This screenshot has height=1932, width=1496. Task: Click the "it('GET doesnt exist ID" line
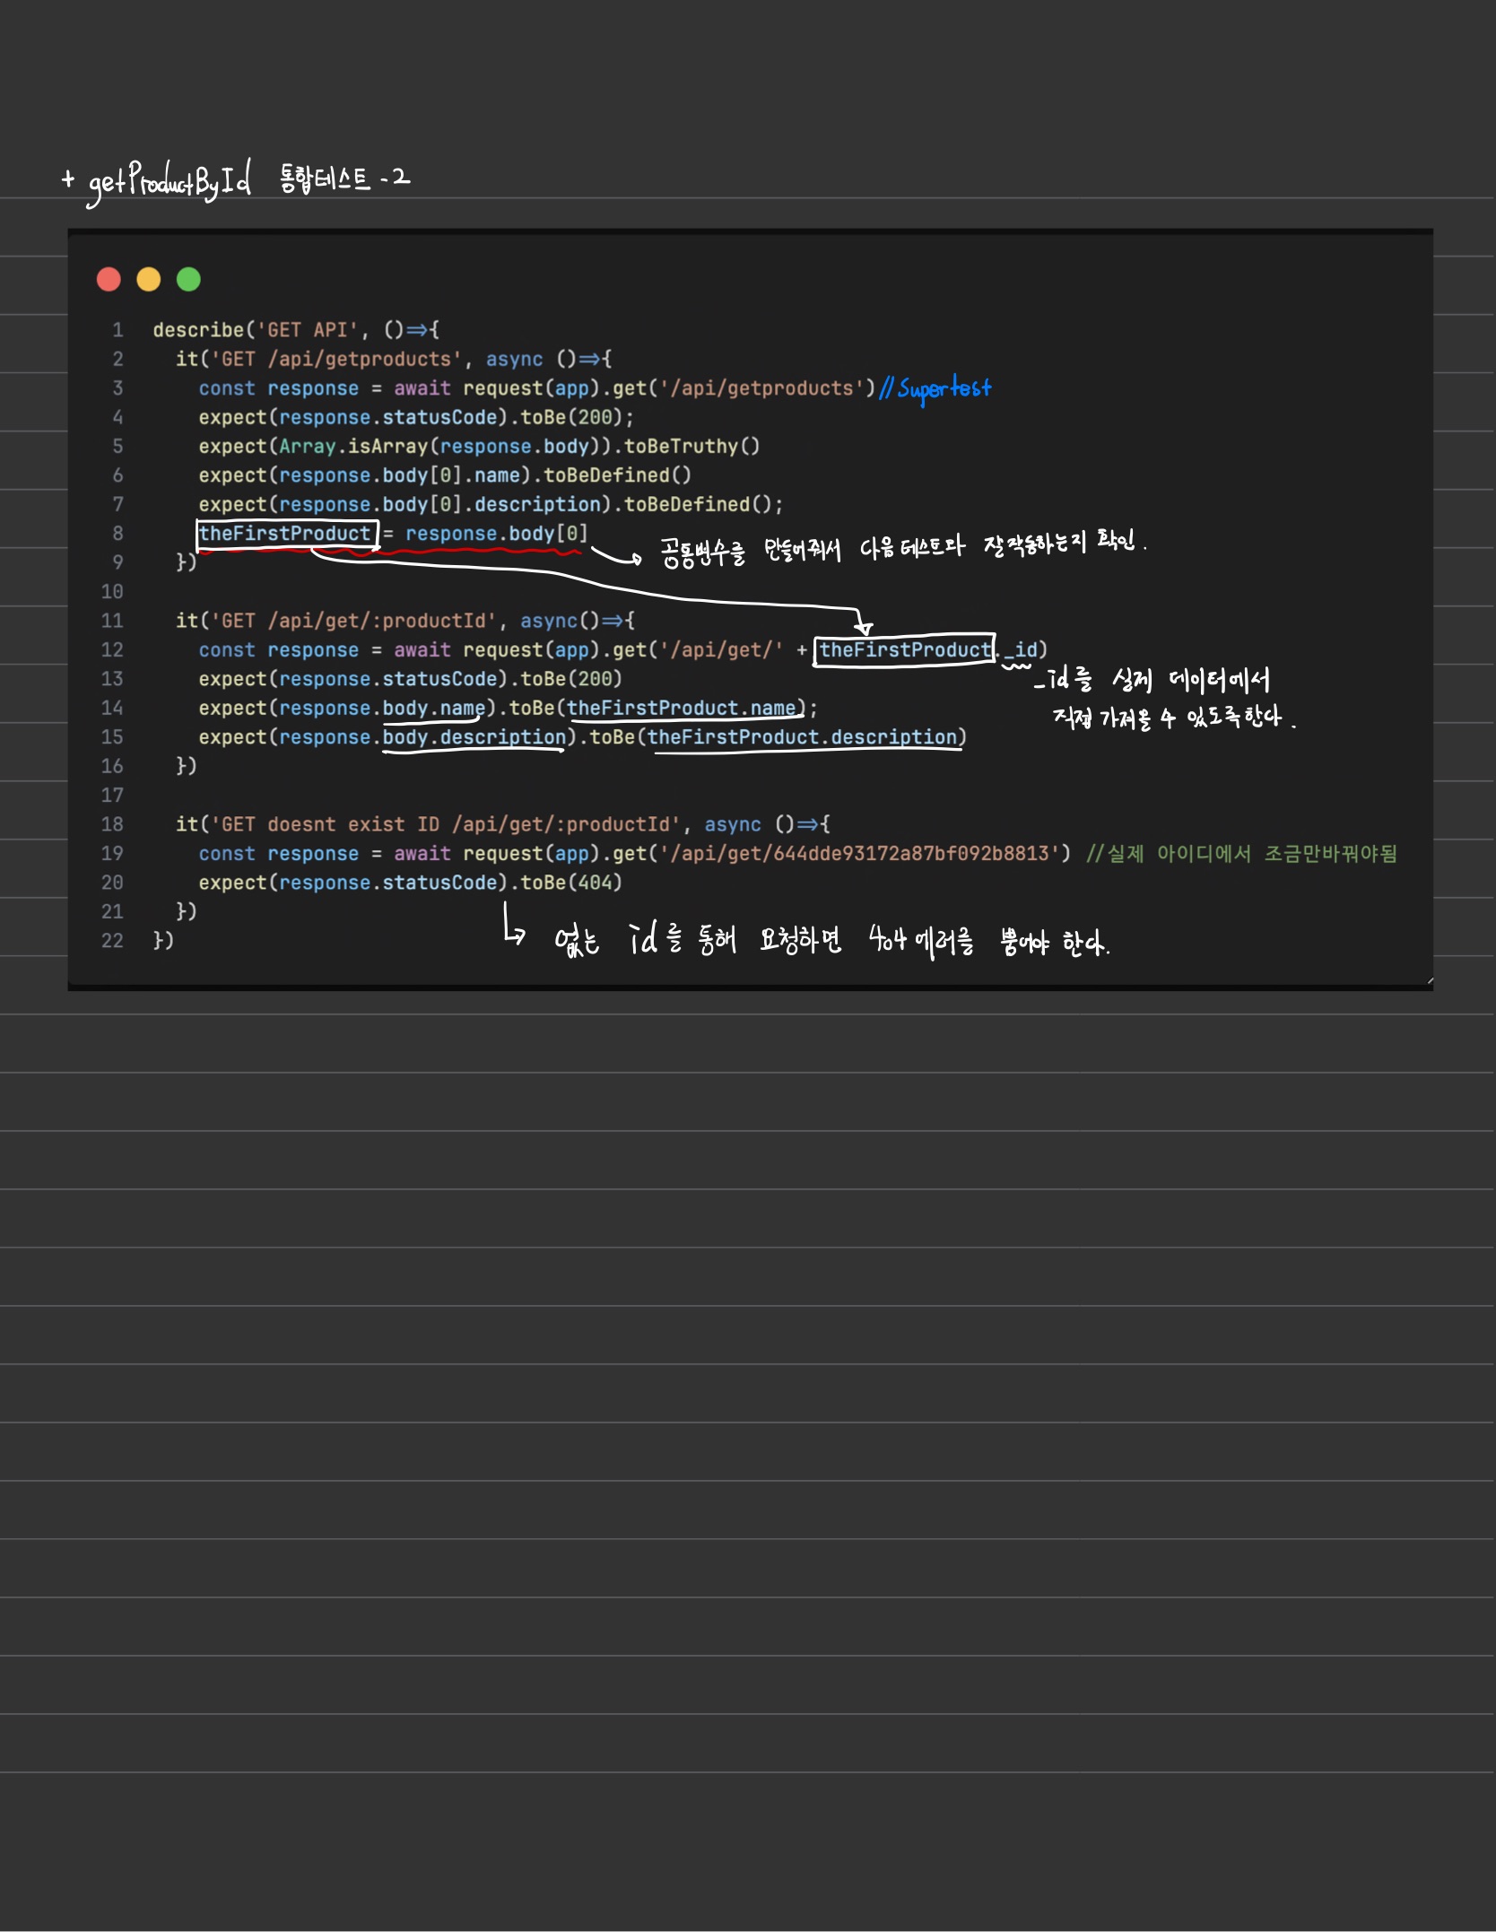point(502,824)
